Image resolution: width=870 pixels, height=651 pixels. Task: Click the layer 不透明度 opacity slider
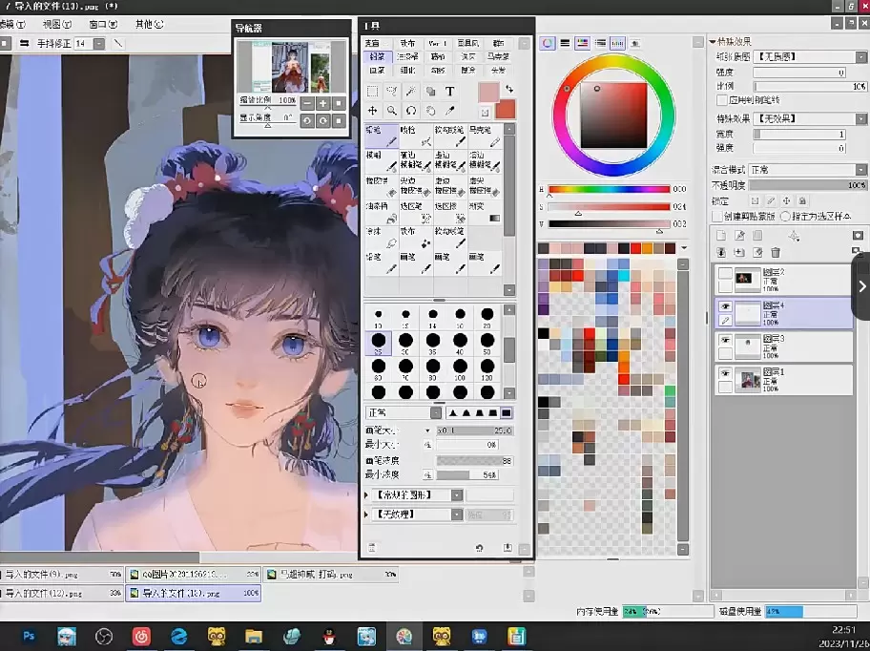(807, 185)
